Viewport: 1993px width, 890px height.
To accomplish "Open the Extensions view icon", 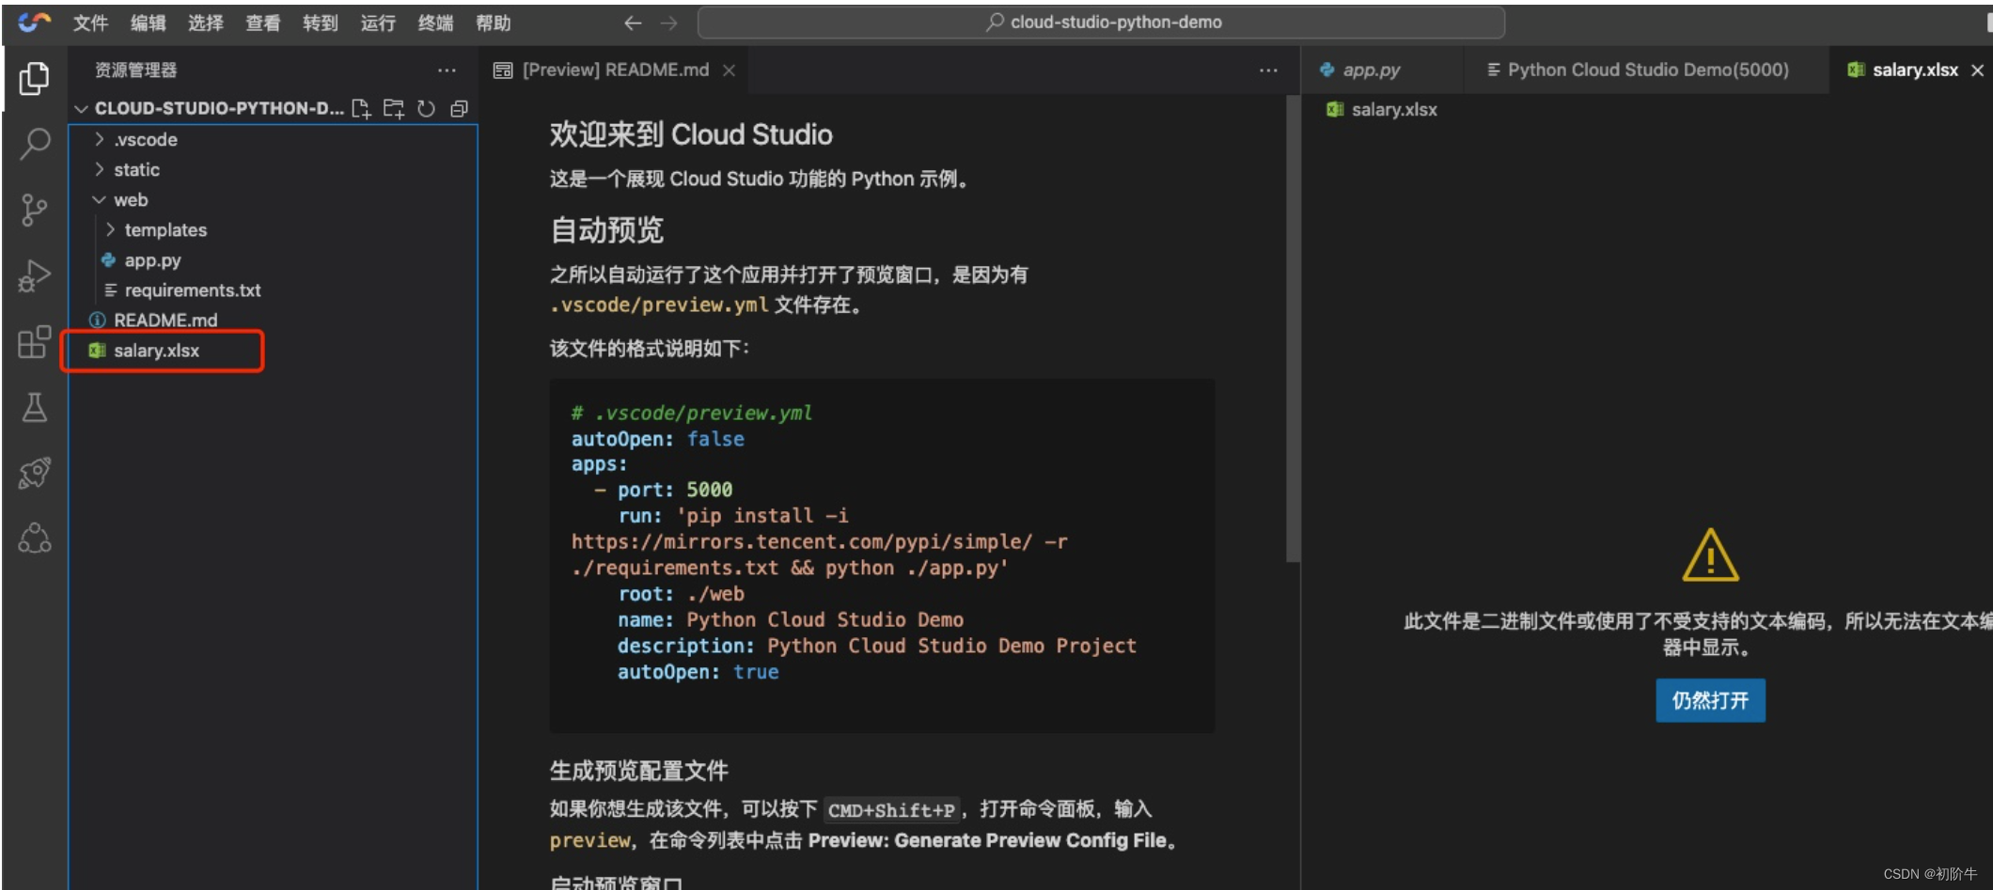I will point(35,342).
